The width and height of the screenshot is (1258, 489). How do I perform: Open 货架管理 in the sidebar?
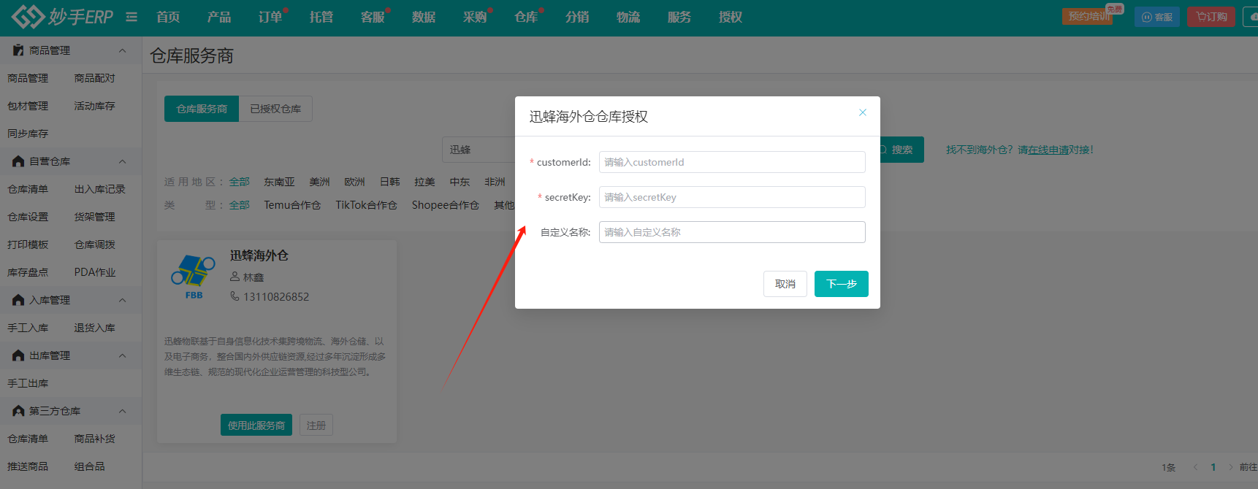coord(94,217)
